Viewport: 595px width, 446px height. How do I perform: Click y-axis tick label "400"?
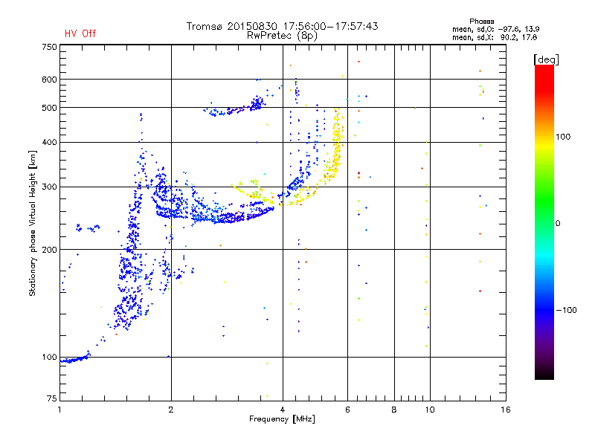pyautogui.click(x=49, y=142)
